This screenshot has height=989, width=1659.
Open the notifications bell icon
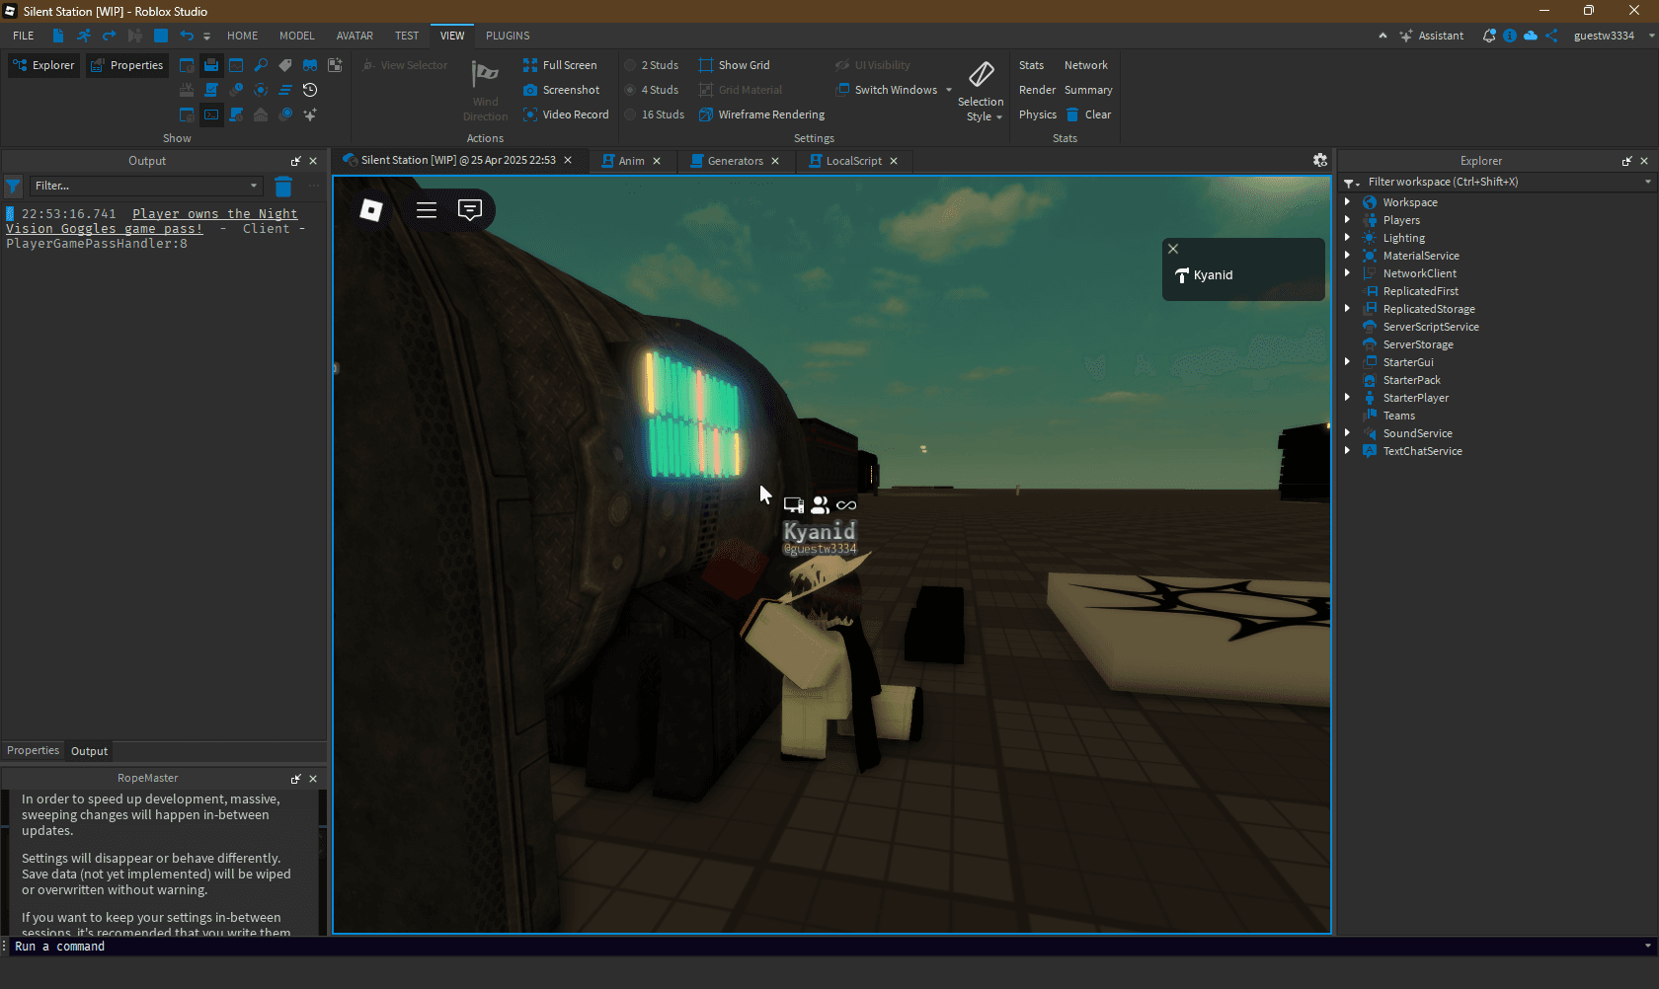click(x=1489, y=36)
